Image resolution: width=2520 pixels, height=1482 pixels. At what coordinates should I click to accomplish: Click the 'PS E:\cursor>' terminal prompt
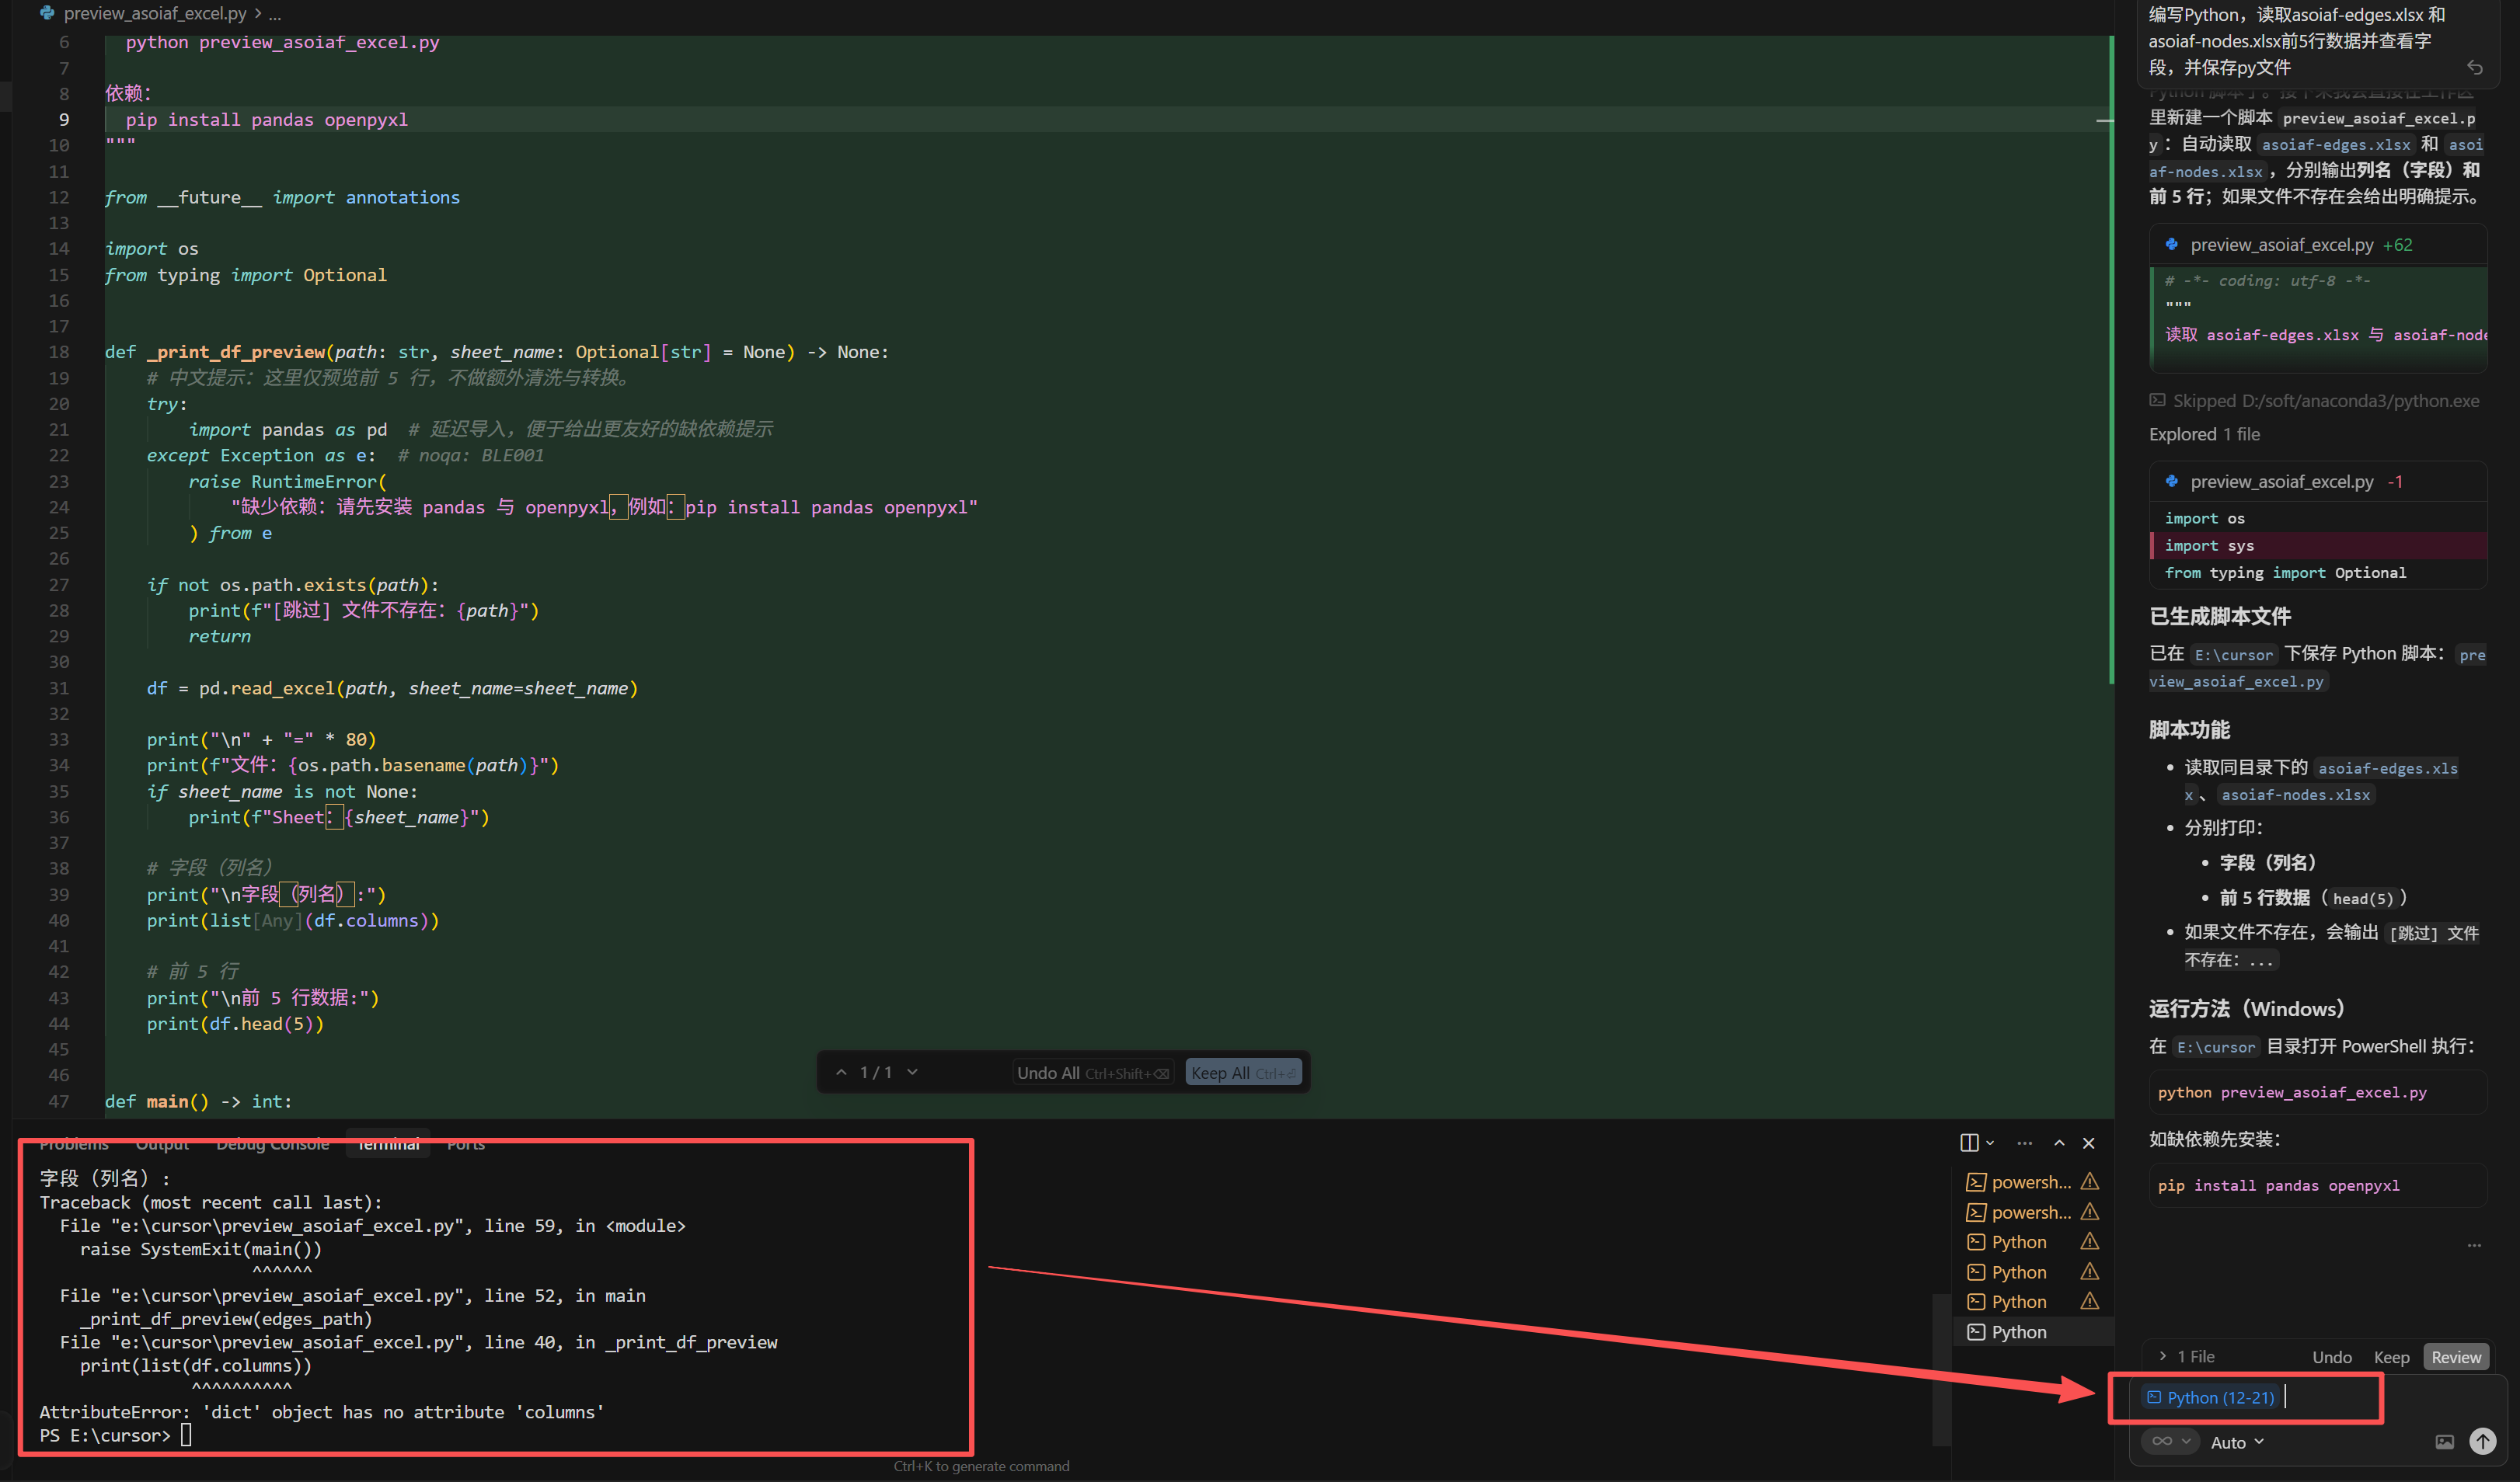pyautogui.click(x=104, y=1435)
